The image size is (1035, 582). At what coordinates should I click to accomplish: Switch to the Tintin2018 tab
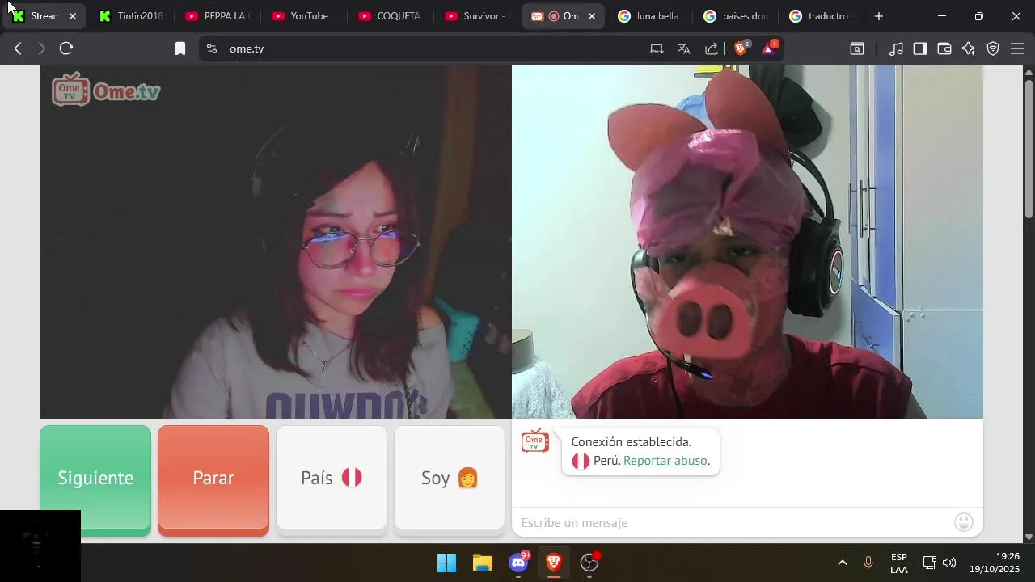point(130,16)
